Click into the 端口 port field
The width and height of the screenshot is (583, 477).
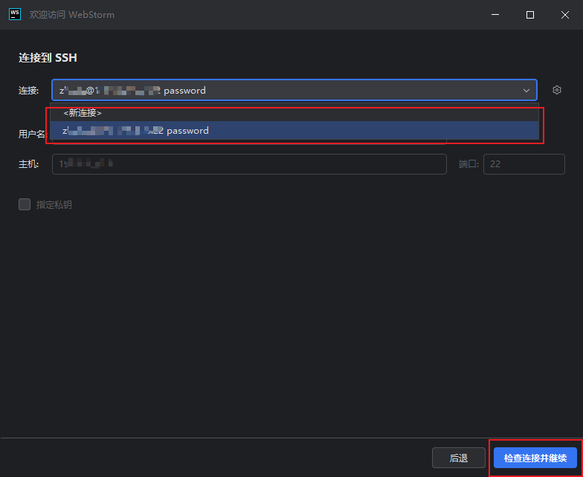coord(524,164)
